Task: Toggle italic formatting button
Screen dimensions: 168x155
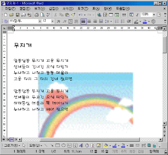Action: click(x=65, y=21)
